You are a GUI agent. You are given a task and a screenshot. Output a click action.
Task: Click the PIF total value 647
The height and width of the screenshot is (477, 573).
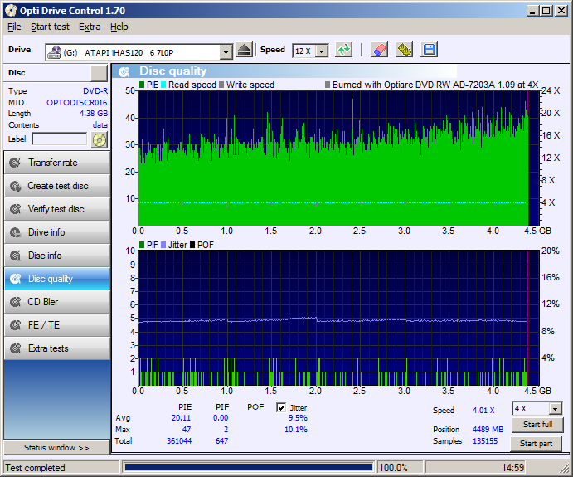(221, 440)
